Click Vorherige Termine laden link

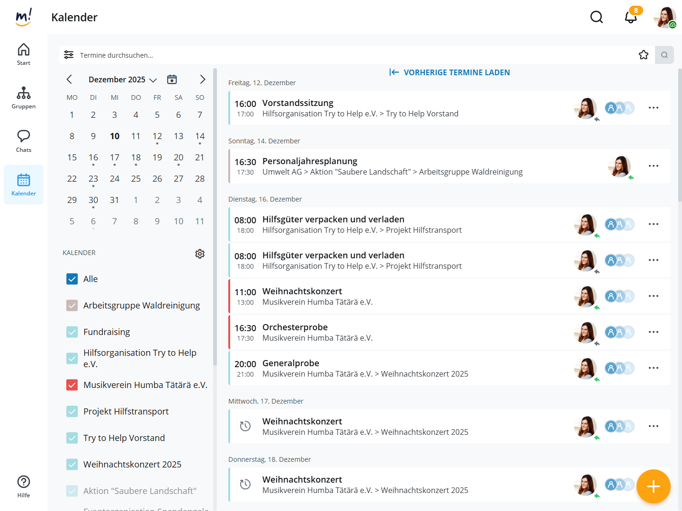(449, 72)
